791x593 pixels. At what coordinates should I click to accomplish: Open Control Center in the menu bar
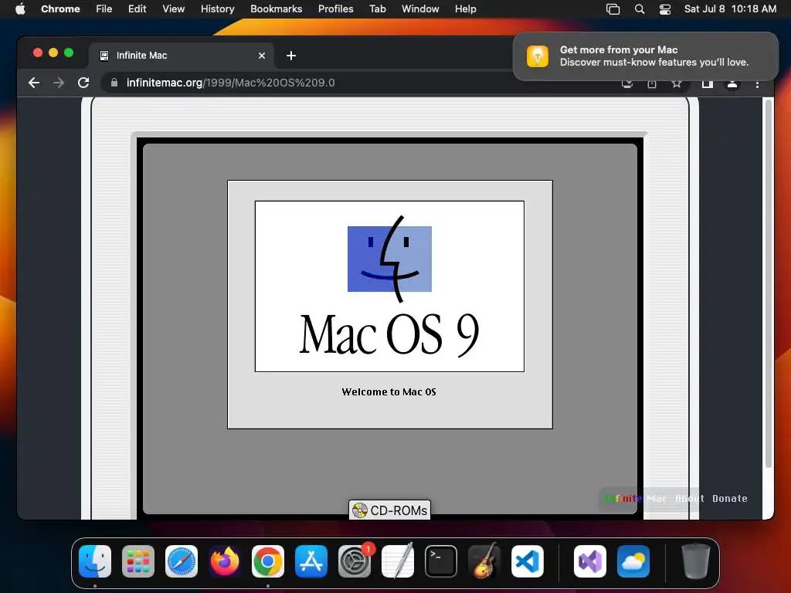pos(665,8)
